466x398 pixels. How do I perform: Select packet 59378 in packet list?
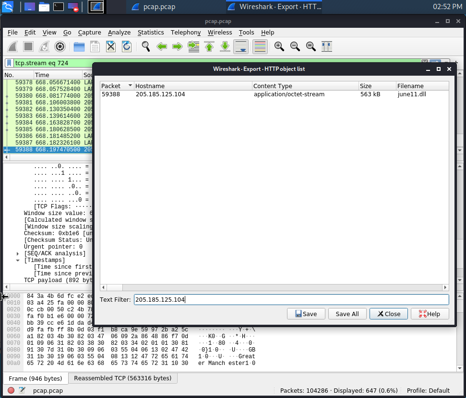tap(48, 82)
